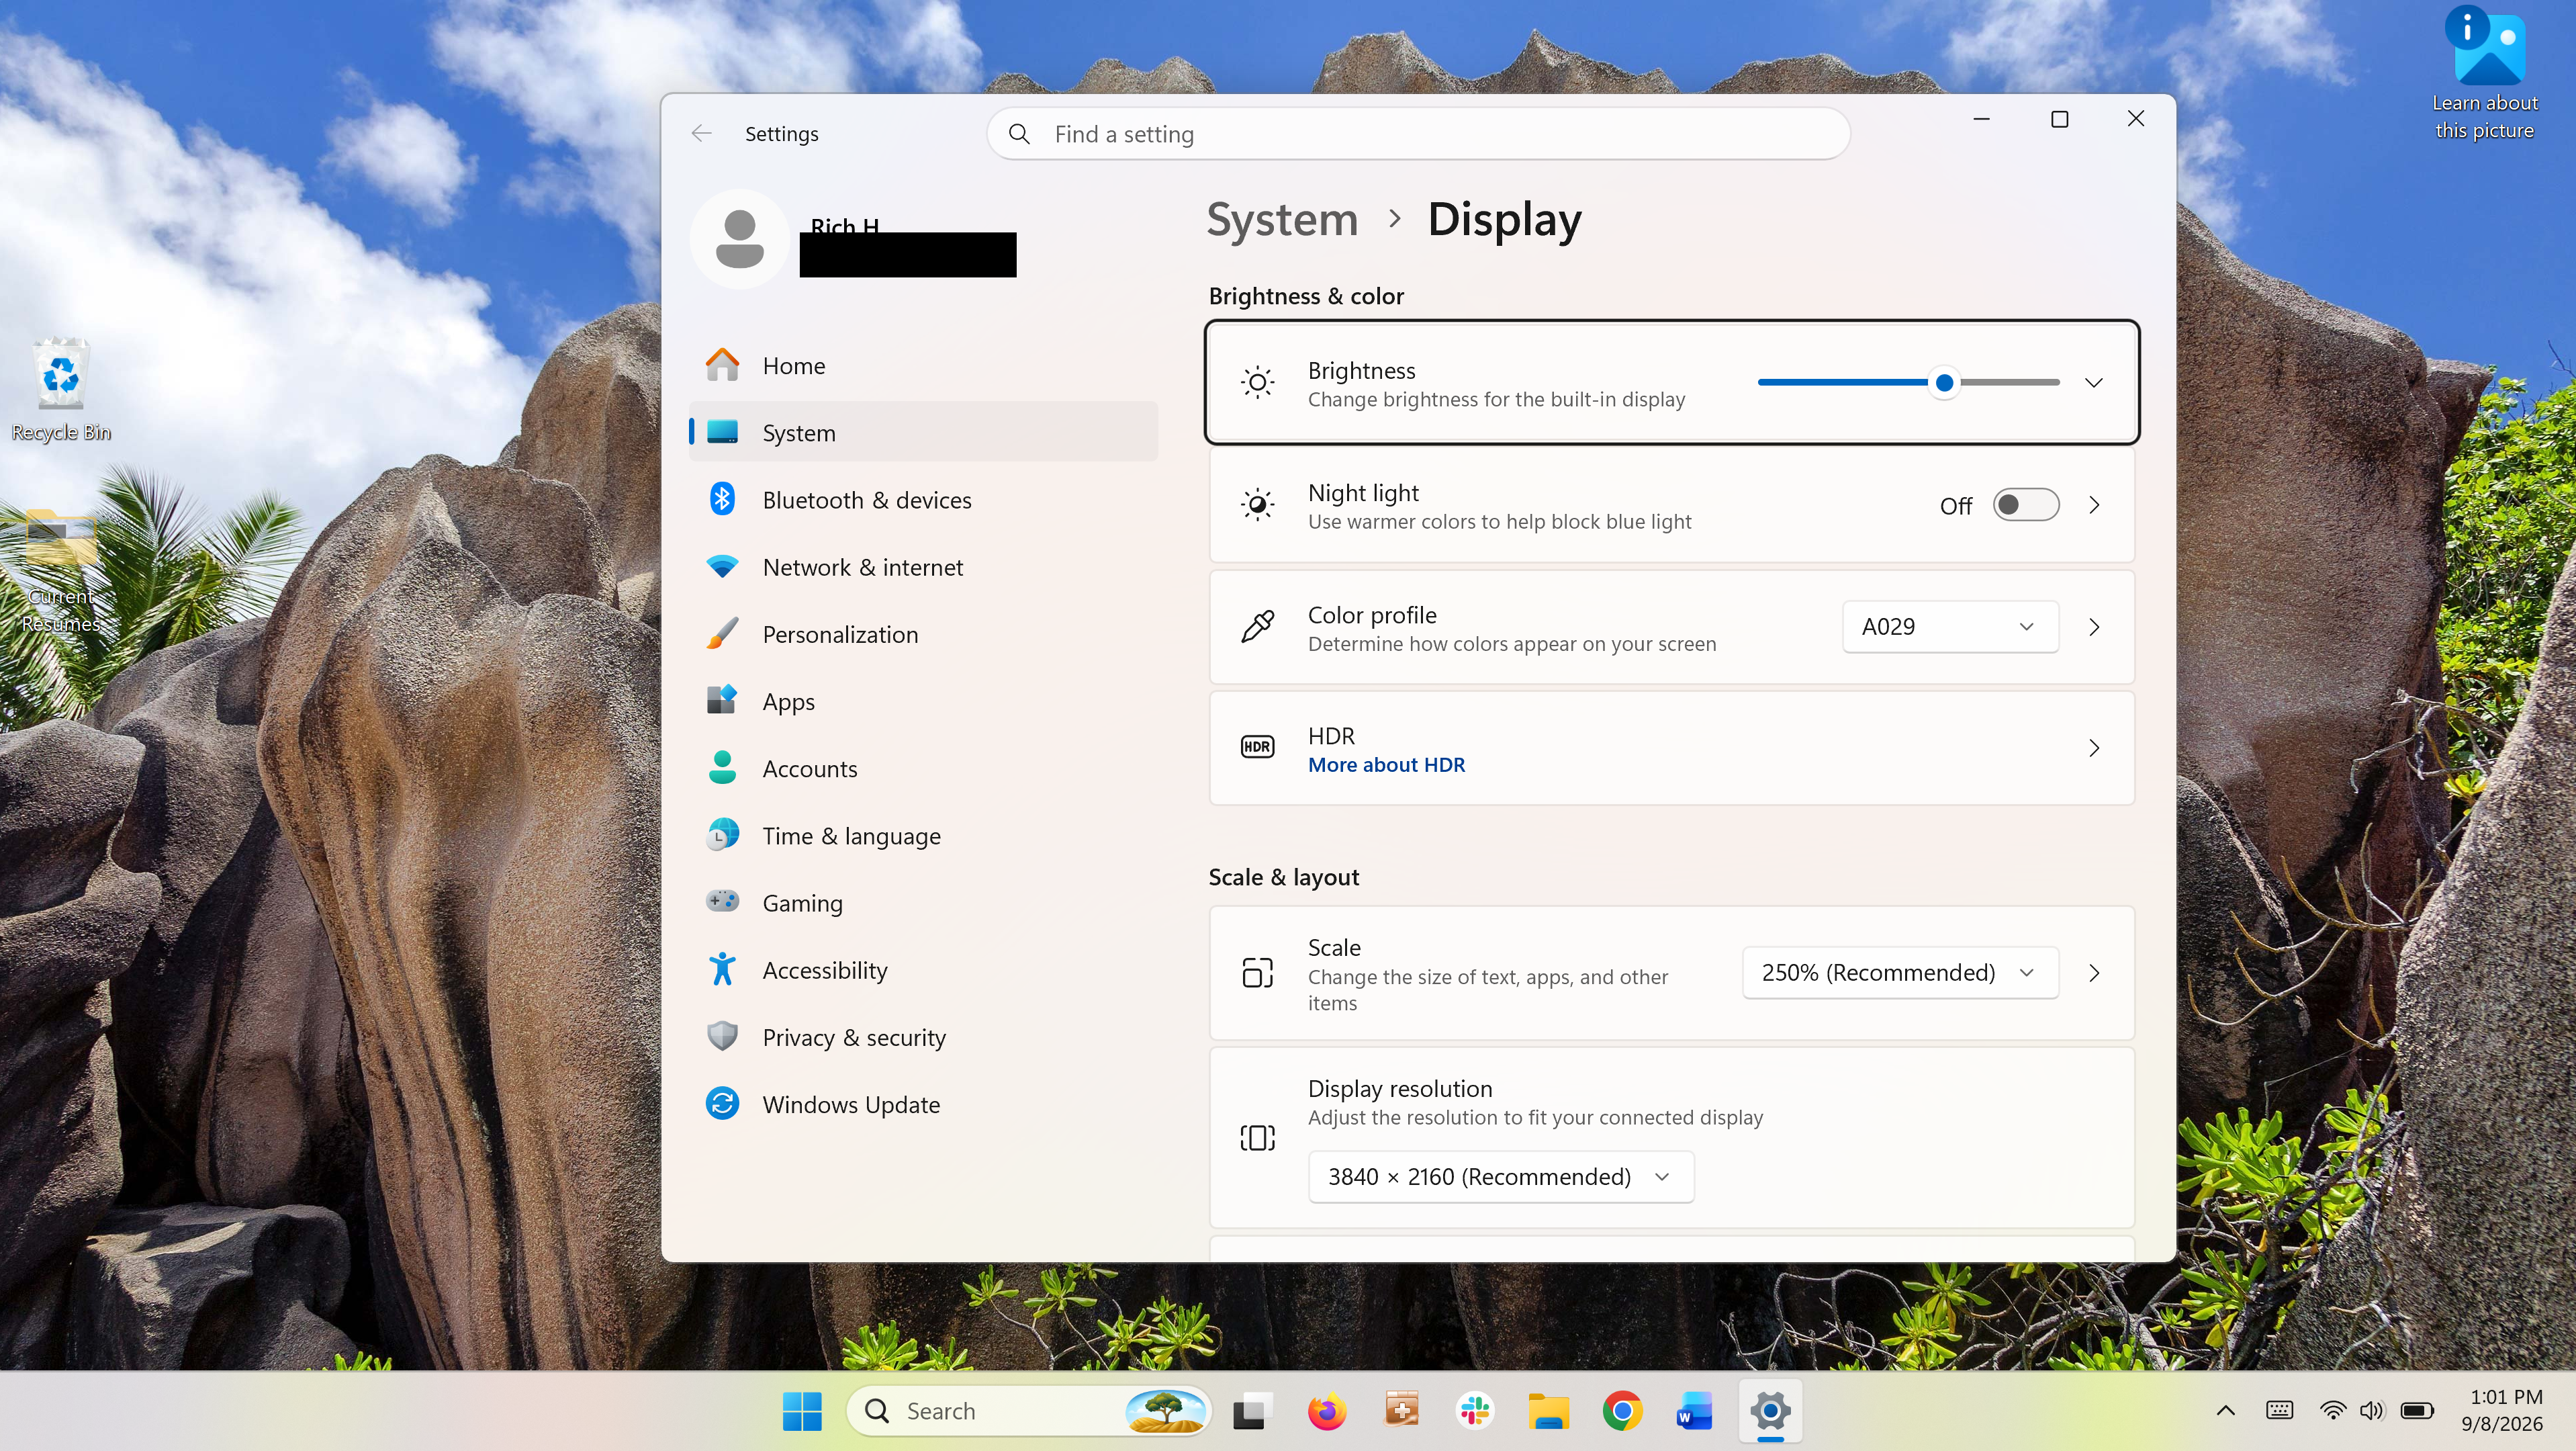Click the taskbar Search box

[1029, 1412]
